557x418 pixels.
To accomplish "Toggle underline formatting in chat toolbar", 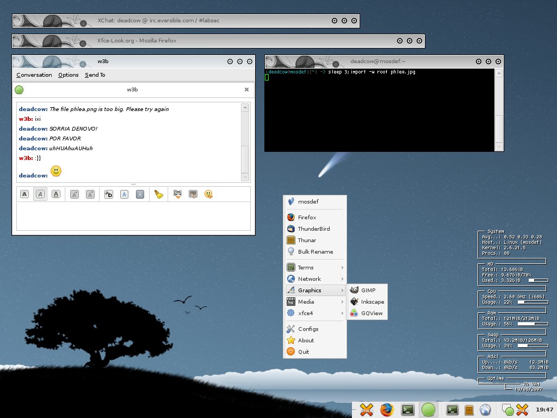I will 56,194.
